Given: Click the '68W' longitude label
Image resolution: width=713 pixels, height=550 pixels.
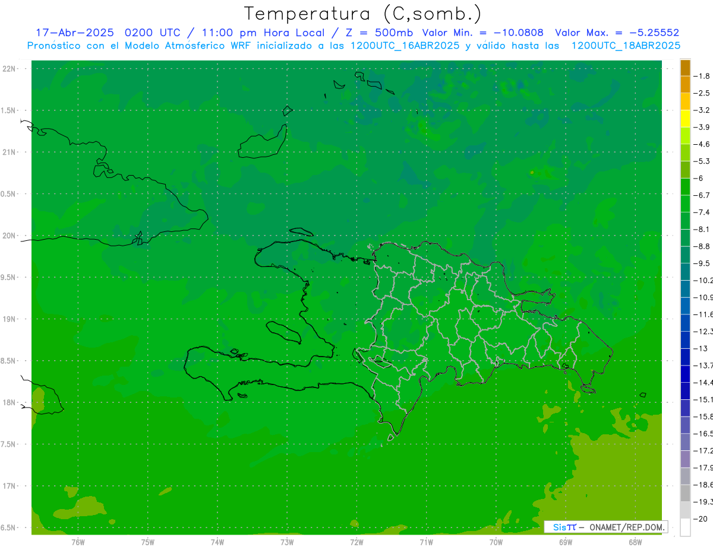Looking at the screenshot, I should click(635, 542).
